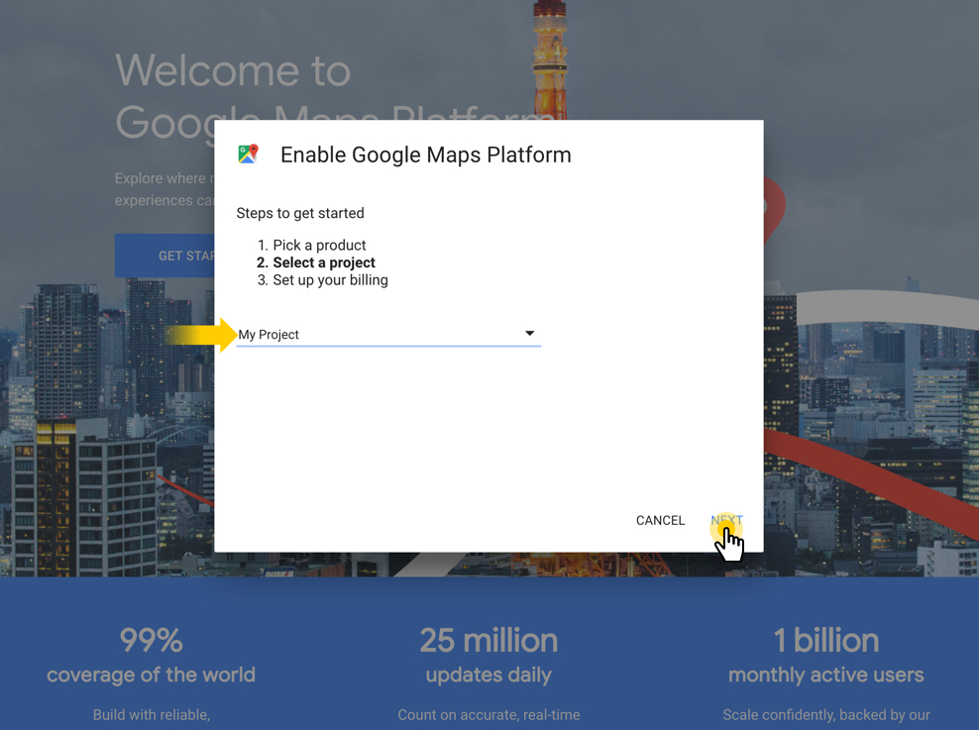Click the '99%' statistic heading

(151, 640)
